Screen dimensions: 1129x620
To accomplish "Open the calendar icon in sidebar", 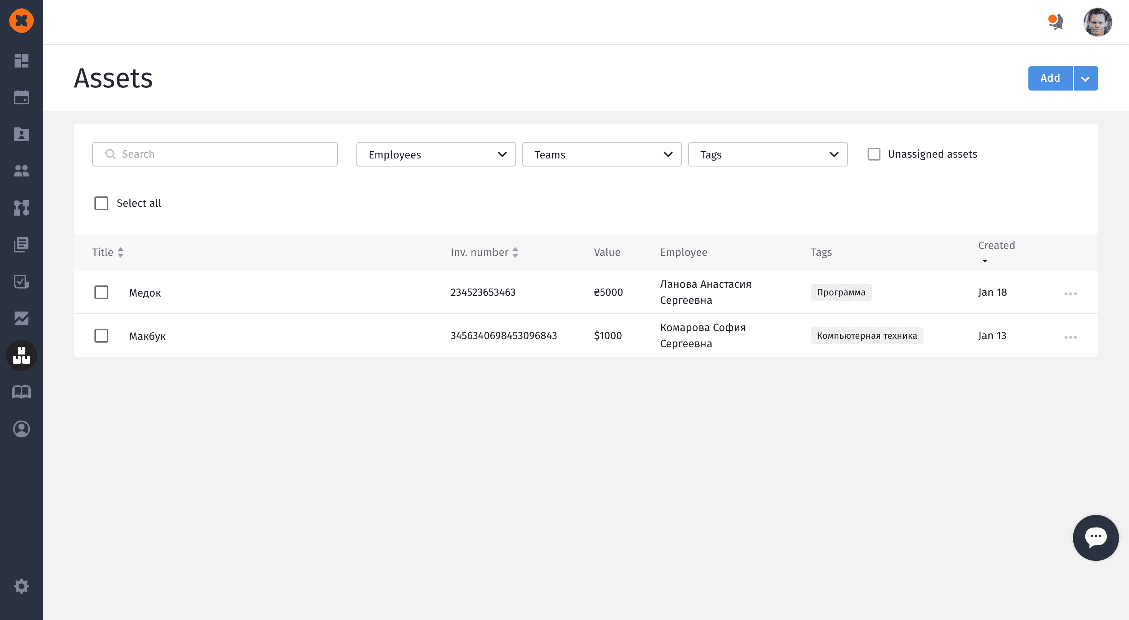I will coord(21,97).
